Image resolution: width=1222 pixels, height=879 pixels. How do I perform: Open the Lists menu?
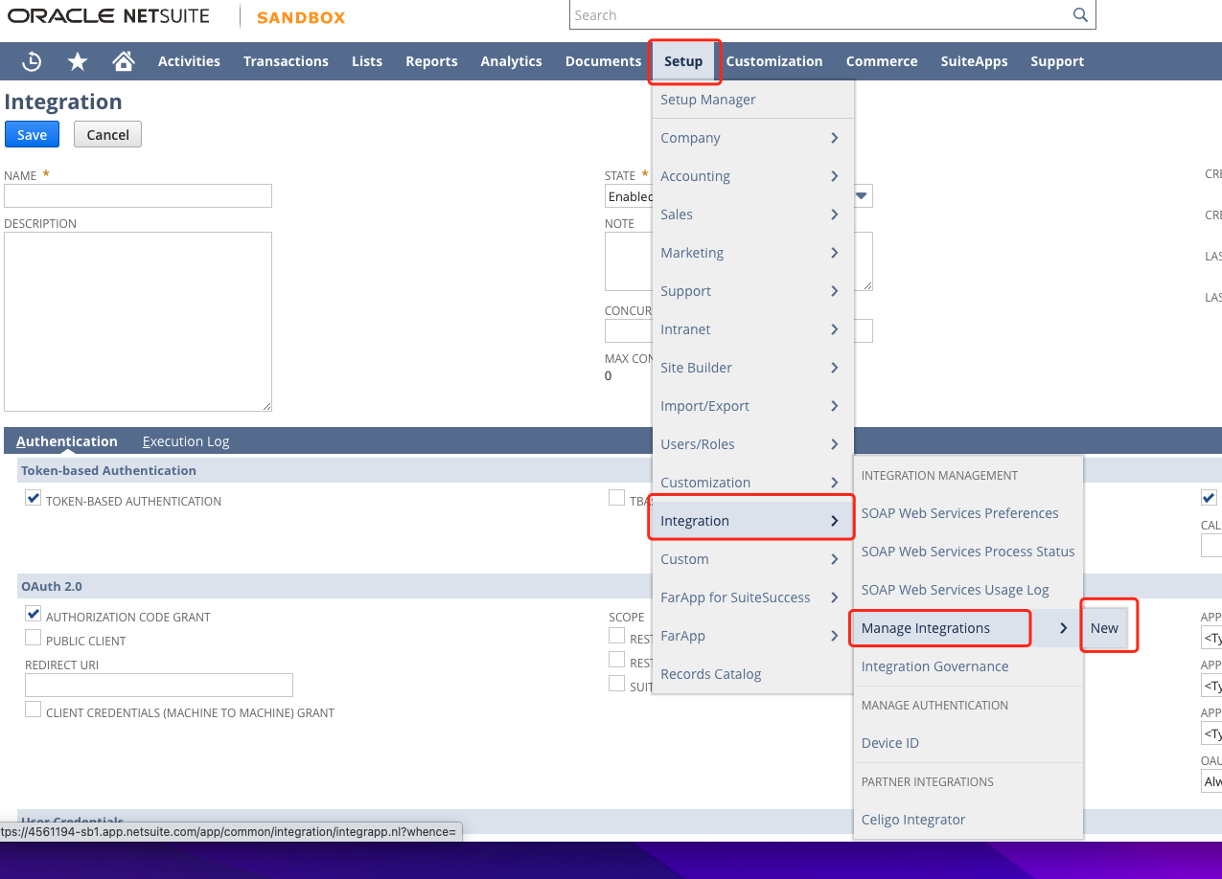point(367,61)
